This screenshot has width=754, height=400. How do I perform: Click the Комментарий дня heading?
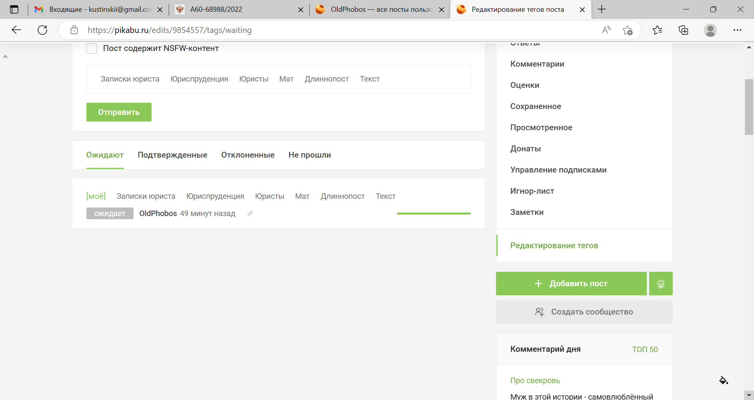coord(545,349)
